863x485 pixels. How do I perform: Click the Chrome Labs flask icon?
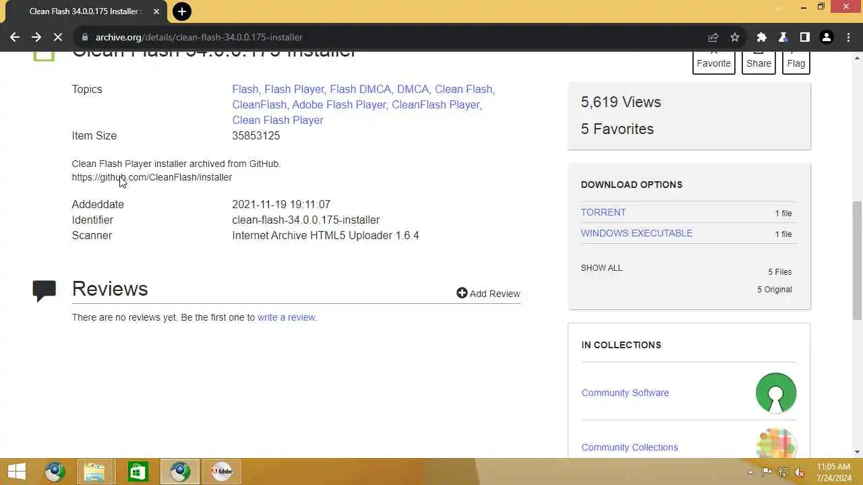tap(783, 37)
